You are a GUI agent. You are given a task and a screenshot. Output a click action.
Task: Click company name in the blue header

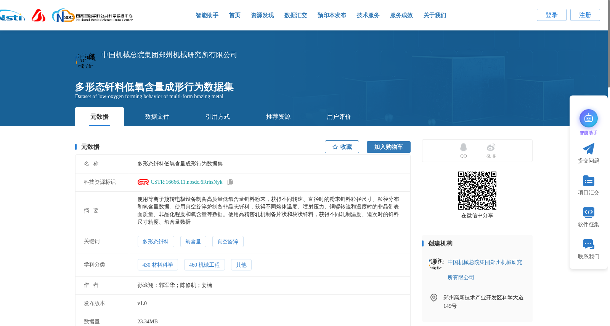click(x=169, y=55)
